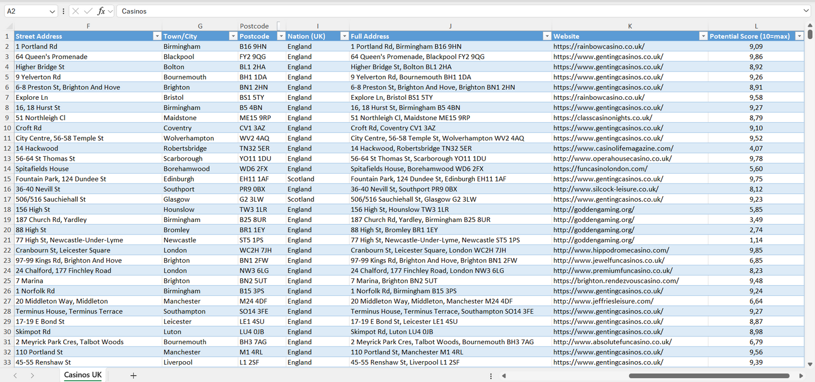Click the right scroll arrow of the horizontal scrollbar
The height and width of the screenshot is (382, 815).
click(801, 375)
